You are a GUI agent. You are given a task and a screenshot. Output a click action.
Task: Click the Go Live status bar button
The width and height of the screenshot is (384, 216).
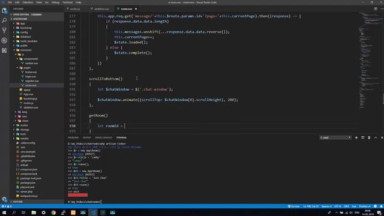(x=293, y=206)
